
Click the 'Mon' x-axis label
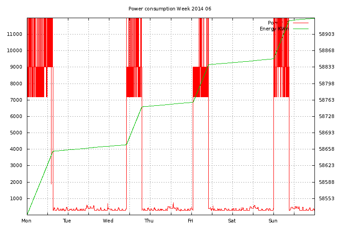click(x=26, y=221)
